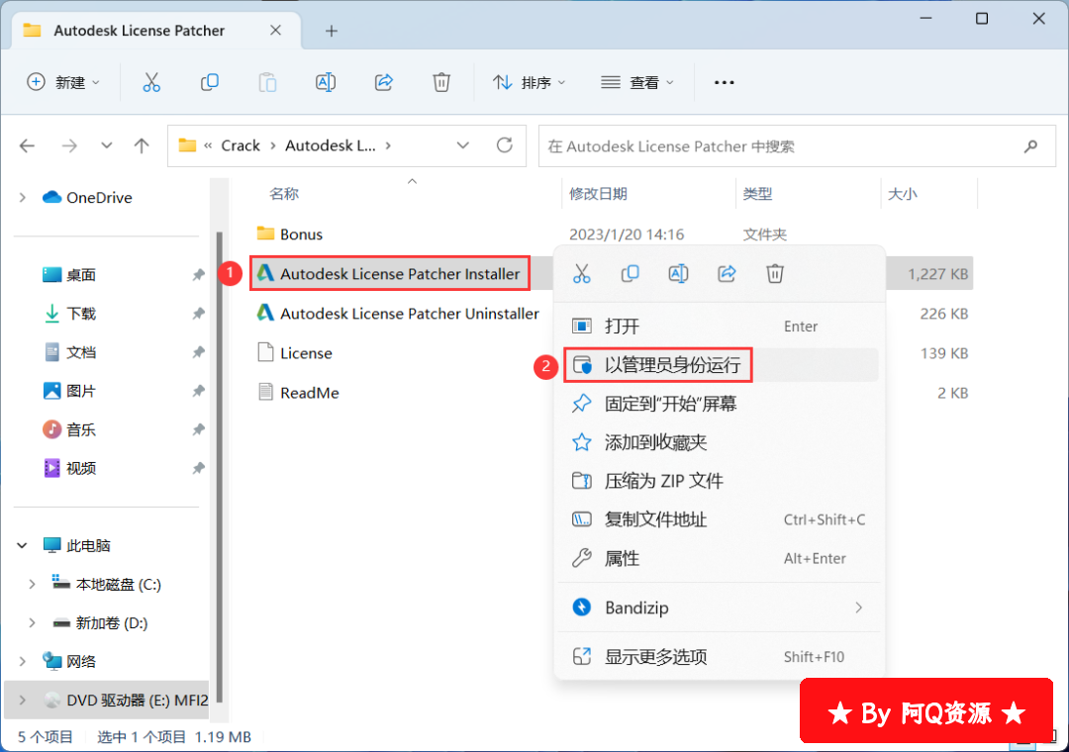Select 添加到收藏夹 menu item
The height and width of the screenshot is (752, 1069).
(719, 442)
